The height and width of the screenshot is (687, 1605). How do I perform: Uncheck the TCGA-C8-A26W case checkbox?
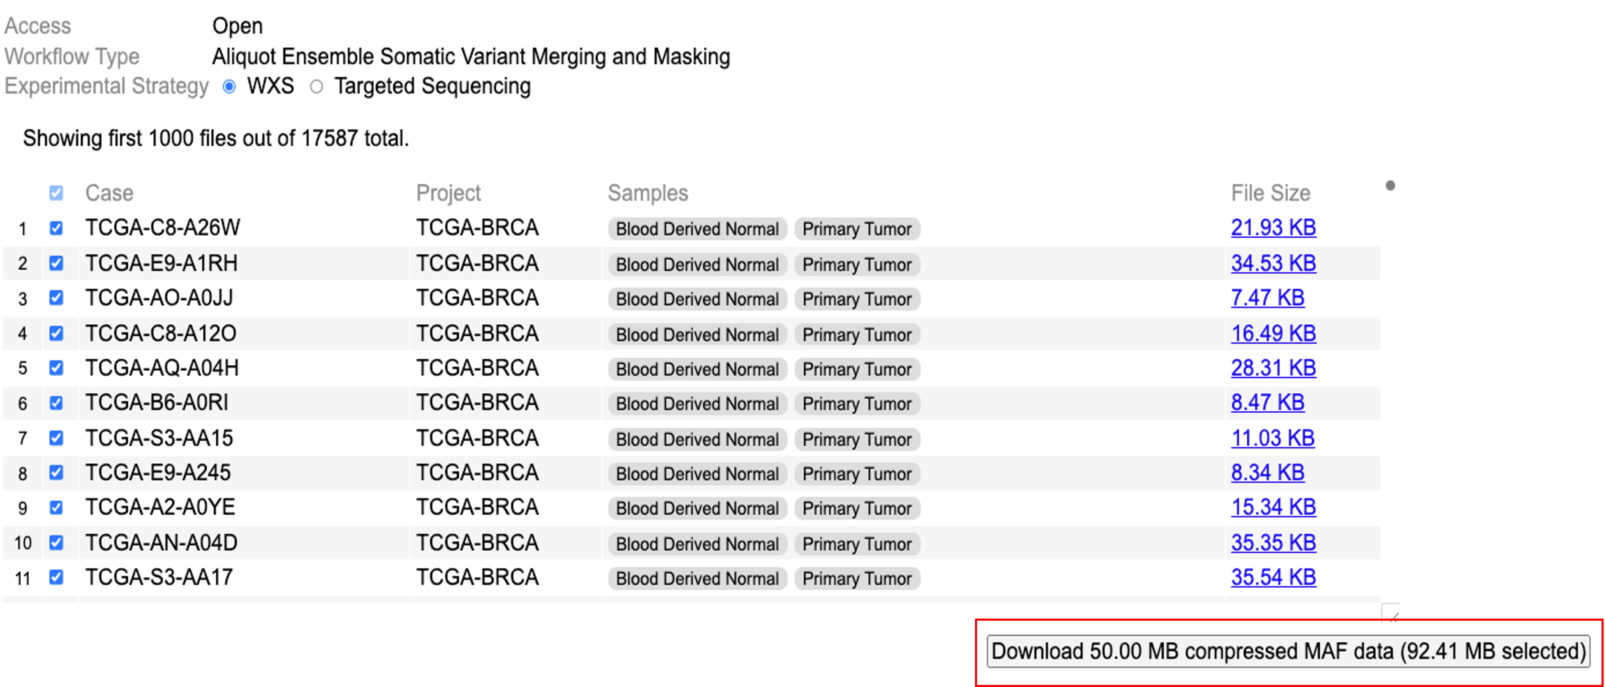(56, 228)
